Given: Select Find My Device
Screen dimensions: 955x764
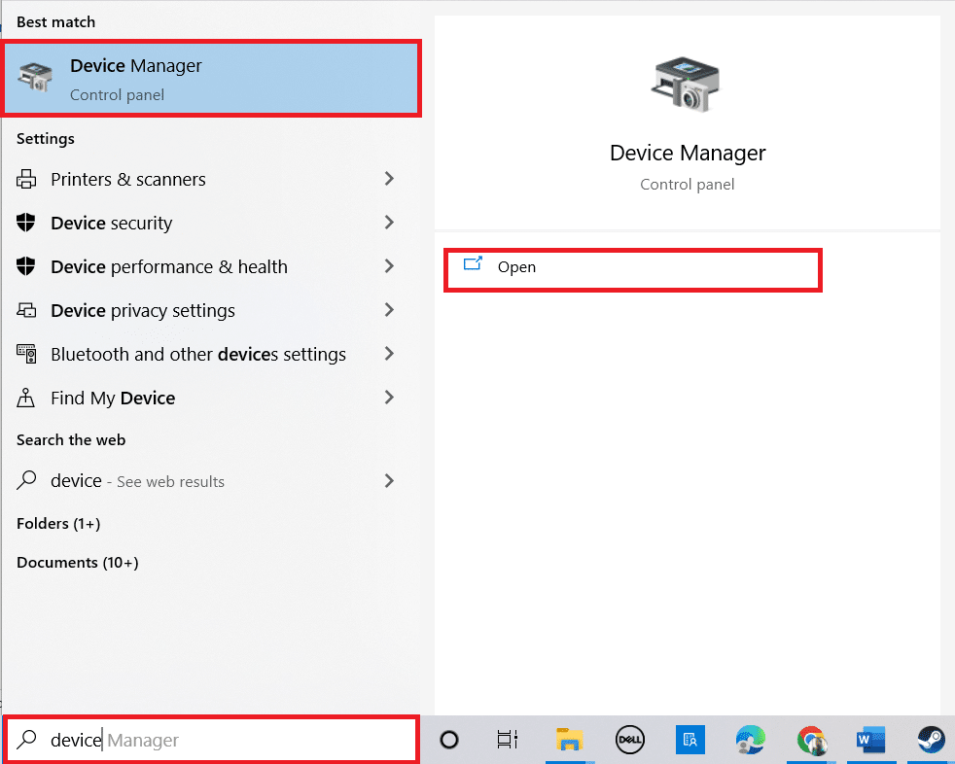Looking at the screenshot, I should pos(113,398).
